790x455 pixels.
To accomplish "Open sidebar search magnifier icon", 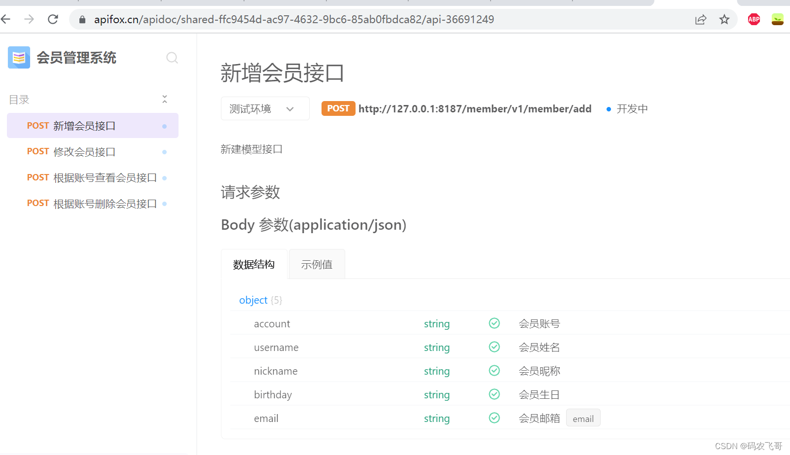I will click(x=172, y=58).
